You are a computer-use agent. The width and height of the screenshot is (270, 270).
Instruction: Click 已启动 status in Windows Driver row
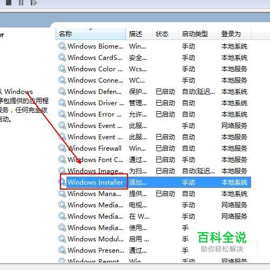pos(165,103)
